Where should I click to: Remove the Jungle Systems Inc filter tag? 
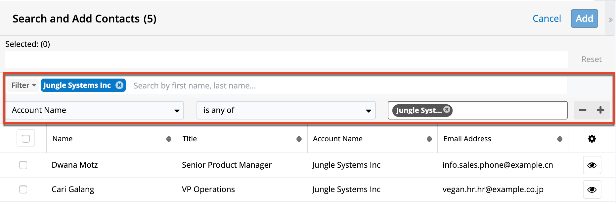click(119, 85)
